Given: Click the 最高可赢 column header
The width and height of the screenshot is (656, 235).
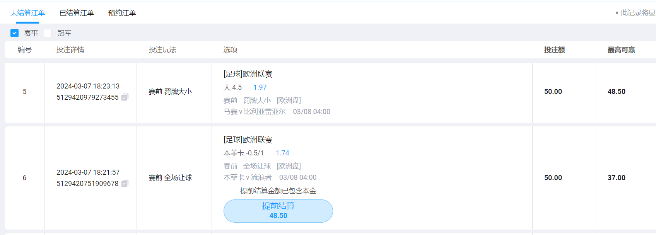Looking at the screenshot, I should click(x=621, y=50).
